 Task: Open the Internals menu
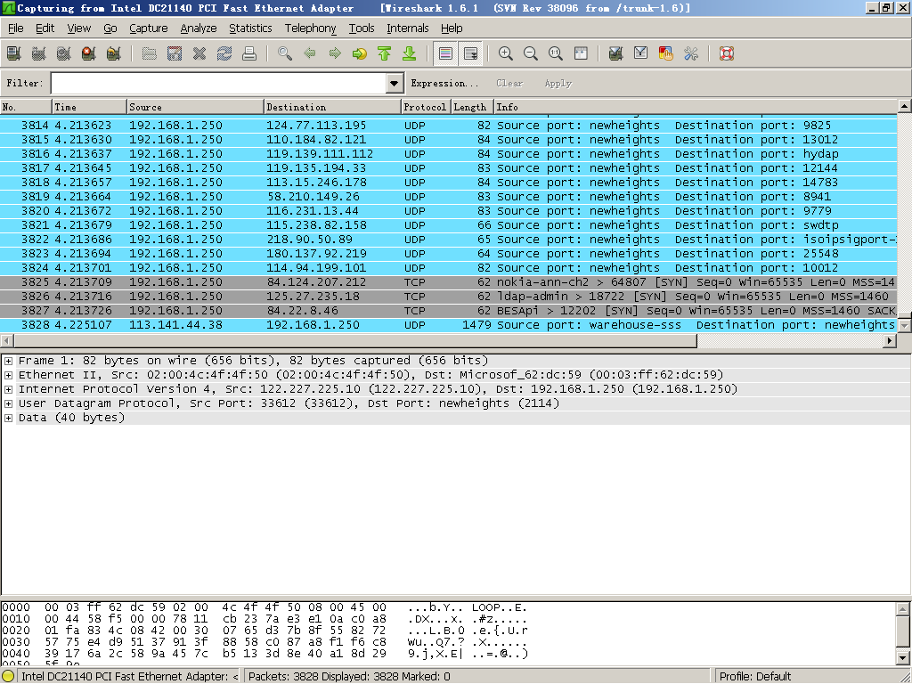pyautogui.click(x=407, y=28)
